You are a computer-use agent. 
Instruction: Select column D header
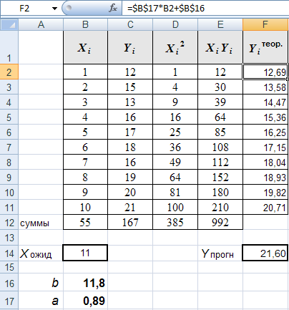coord(175,24)
